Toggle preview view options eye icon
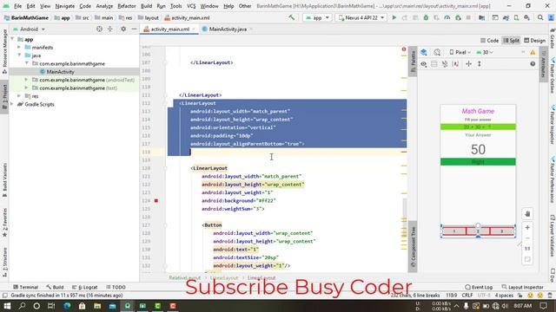 424,64
